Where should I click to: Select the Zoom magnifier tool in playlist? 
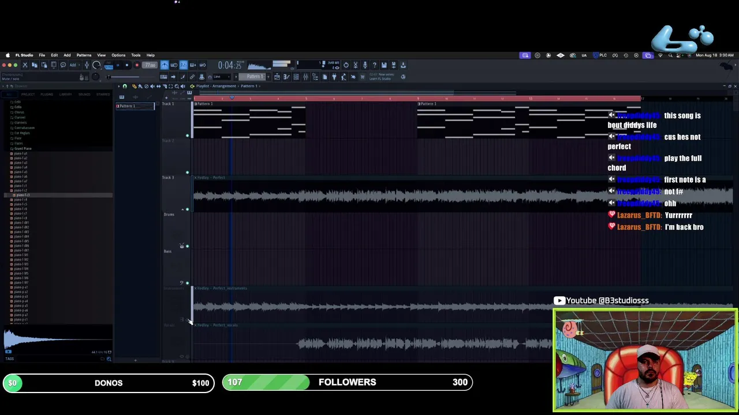tap(177, 86)
